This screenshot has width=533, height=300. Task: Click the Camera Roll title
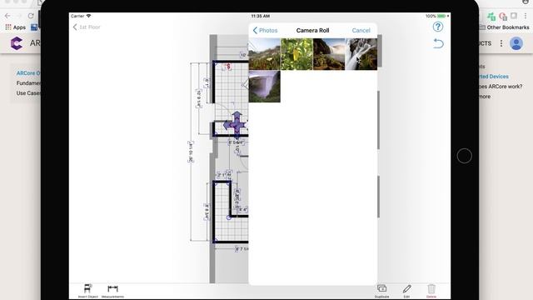tap(312, 30)
